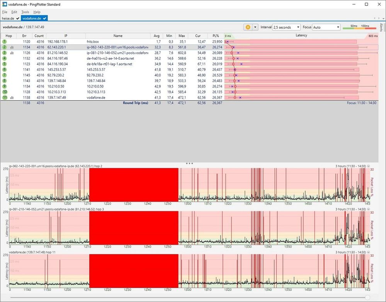
Task: Select IP 84.116.197.46 in the table
Action: click(58, 58)
